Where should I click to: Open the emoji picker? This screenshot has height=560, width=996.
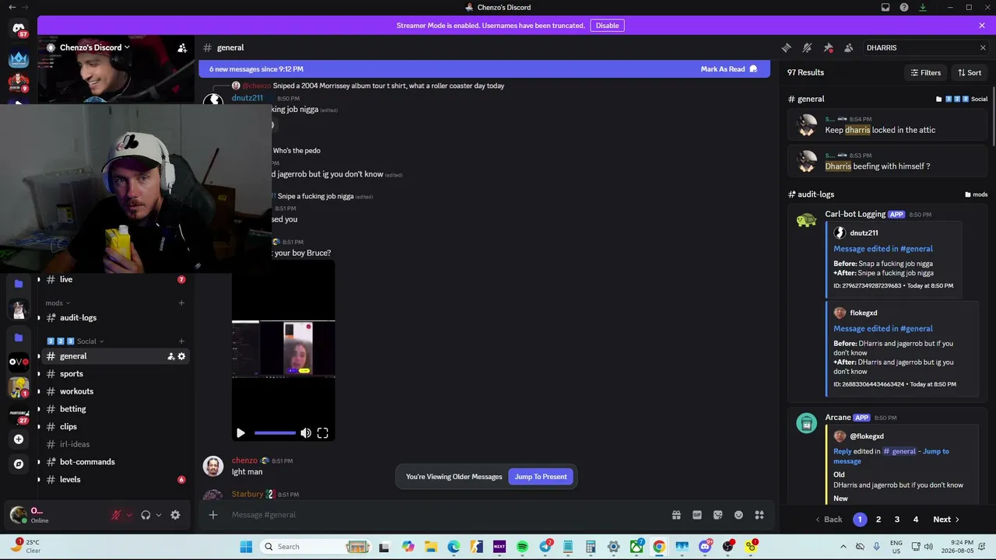click(x=738, y=515)
